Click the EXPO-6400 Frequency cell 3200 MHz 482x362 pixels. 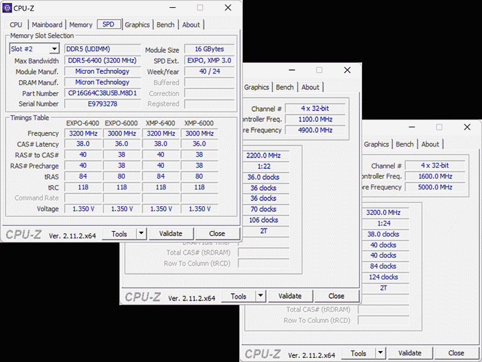(x=83, y=133)
